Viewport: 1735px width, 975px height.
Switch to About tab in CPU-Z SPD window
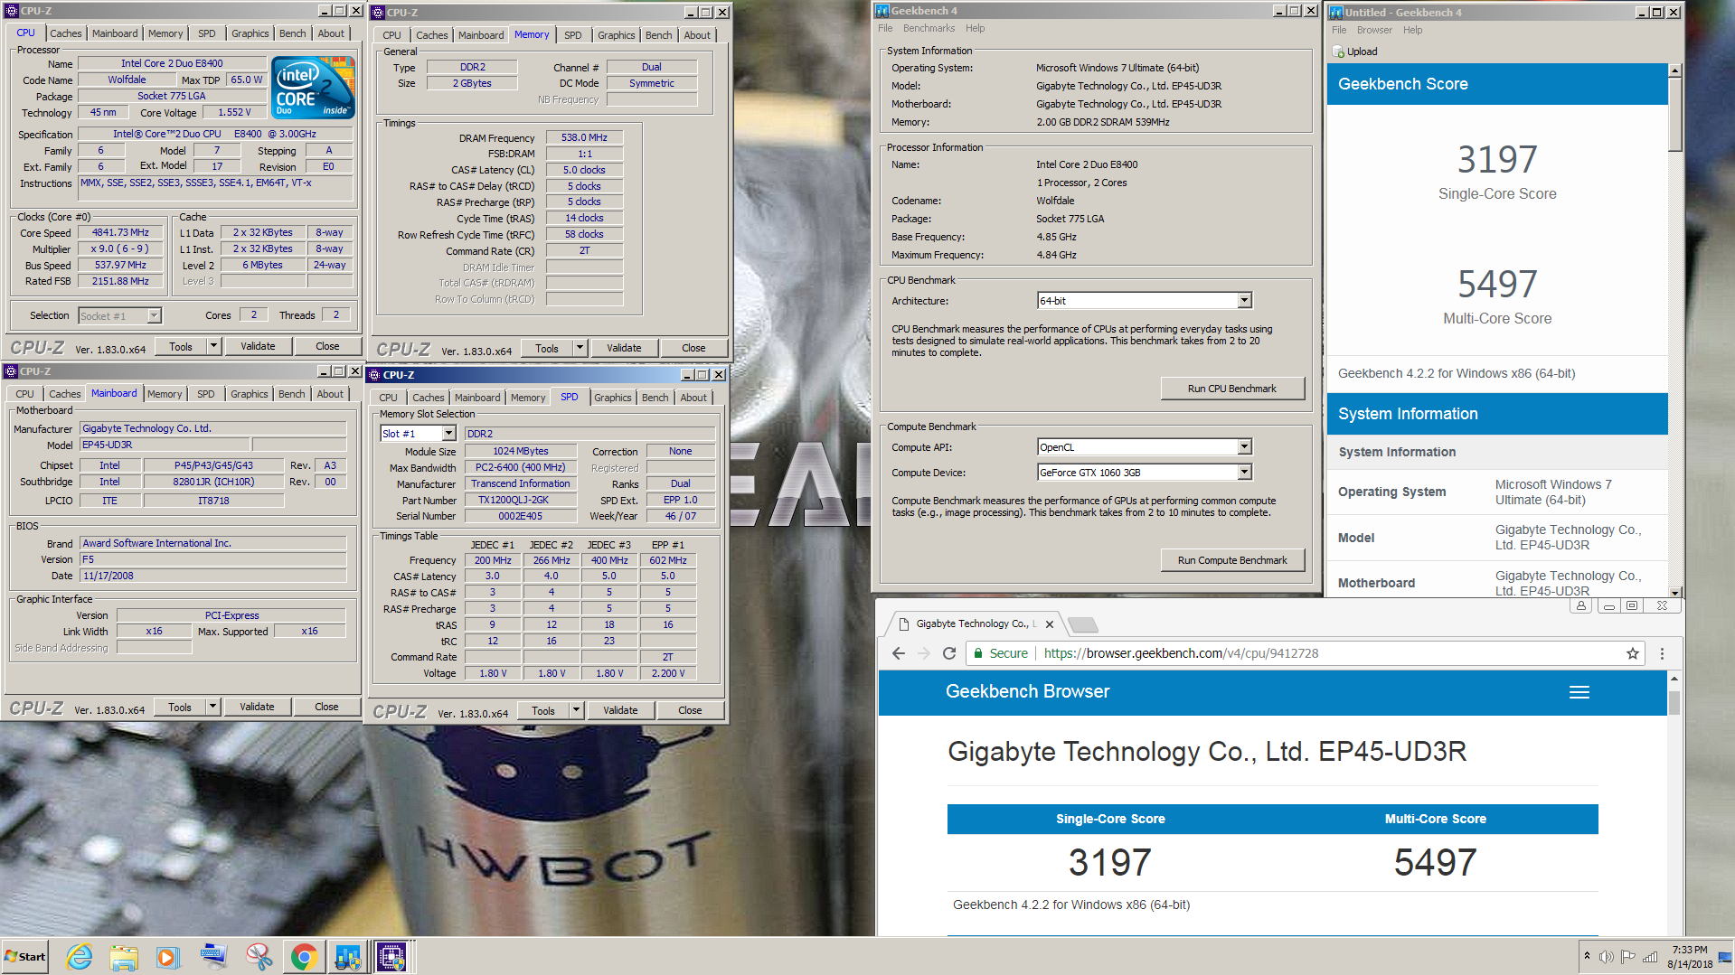point(693,398)
